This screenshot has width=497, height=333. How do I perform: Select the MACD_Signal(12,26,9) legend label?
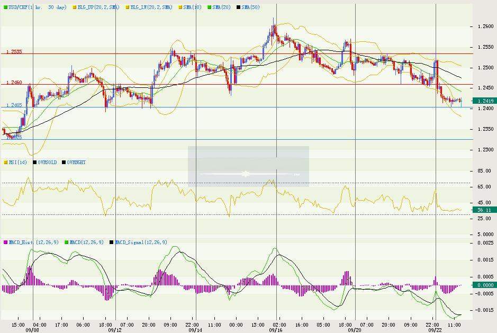tap(141, 242)
